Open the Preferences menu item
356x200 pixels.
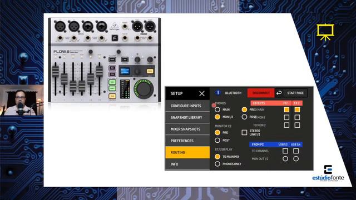[187, 141]
